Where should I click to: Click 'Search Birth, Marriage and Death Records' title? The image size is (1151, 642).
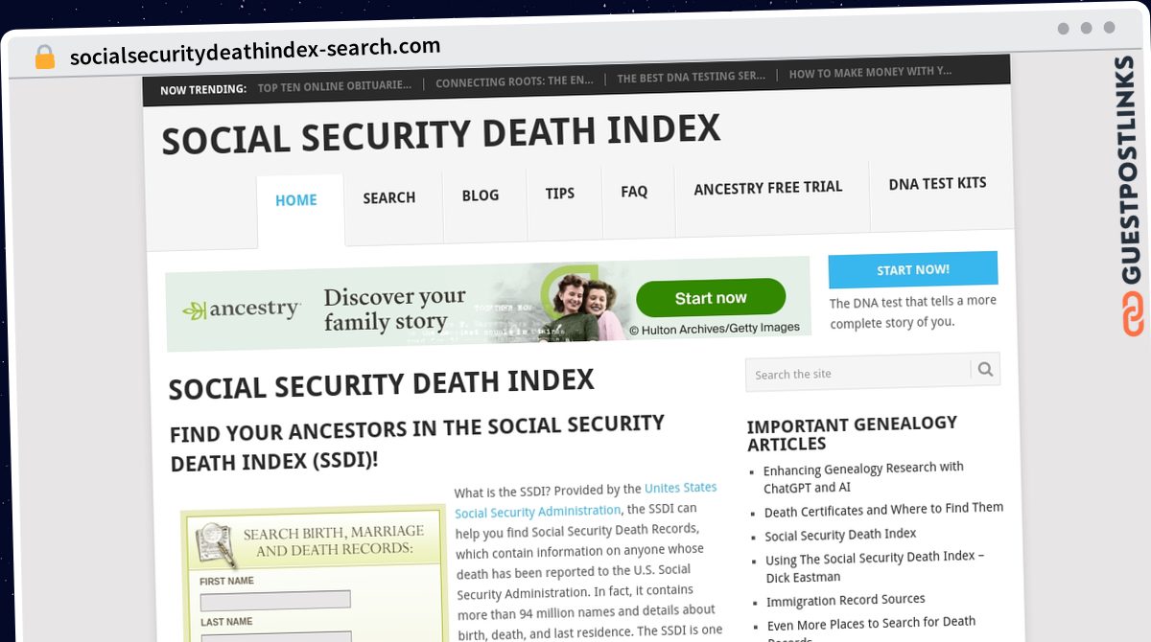333,540
